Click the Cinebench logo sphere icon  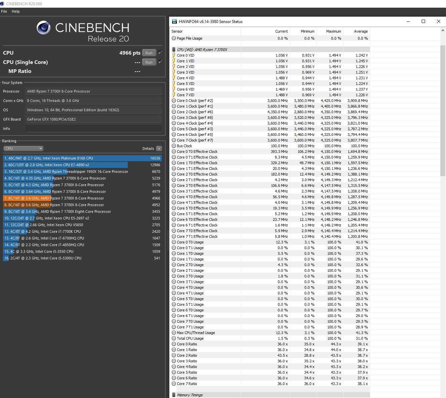coord(43,28)
